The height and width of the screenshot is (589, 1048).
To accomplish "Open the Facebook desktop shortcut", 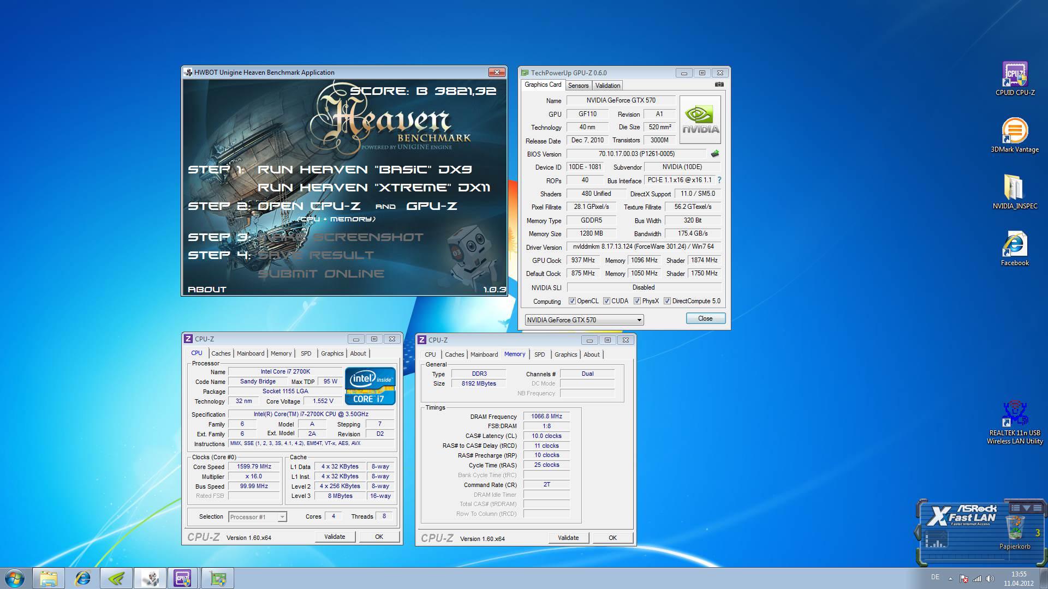I will pos(1015,249).
